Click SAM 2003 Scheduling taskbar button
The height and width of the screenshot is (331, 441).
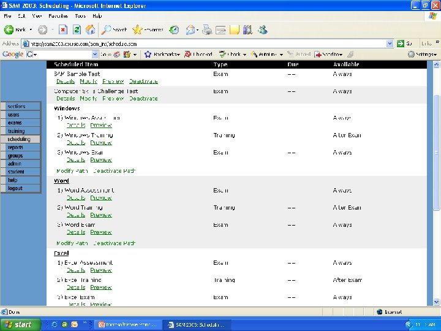point(198,324)
